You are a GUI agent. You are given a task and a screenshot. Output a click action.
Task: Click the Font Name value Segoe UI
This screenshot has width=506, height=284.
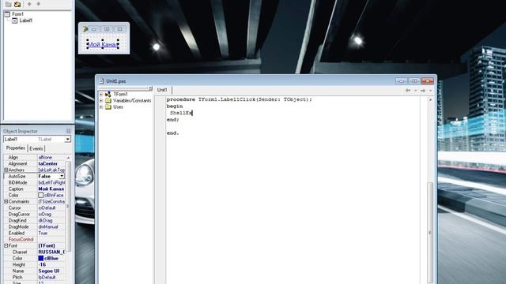(49, 271)
